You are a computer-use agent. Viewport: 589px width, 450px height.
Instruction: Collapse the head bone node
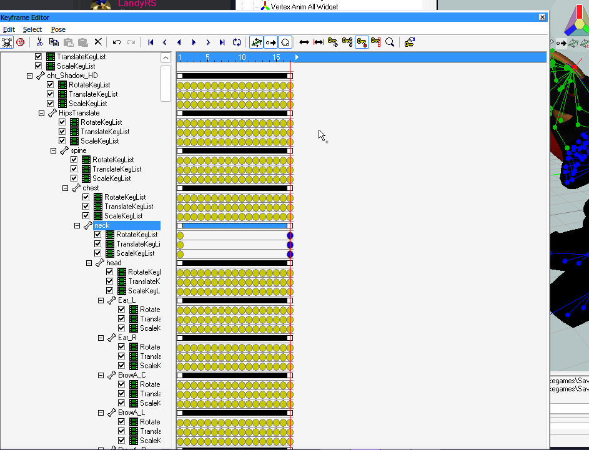89,263
